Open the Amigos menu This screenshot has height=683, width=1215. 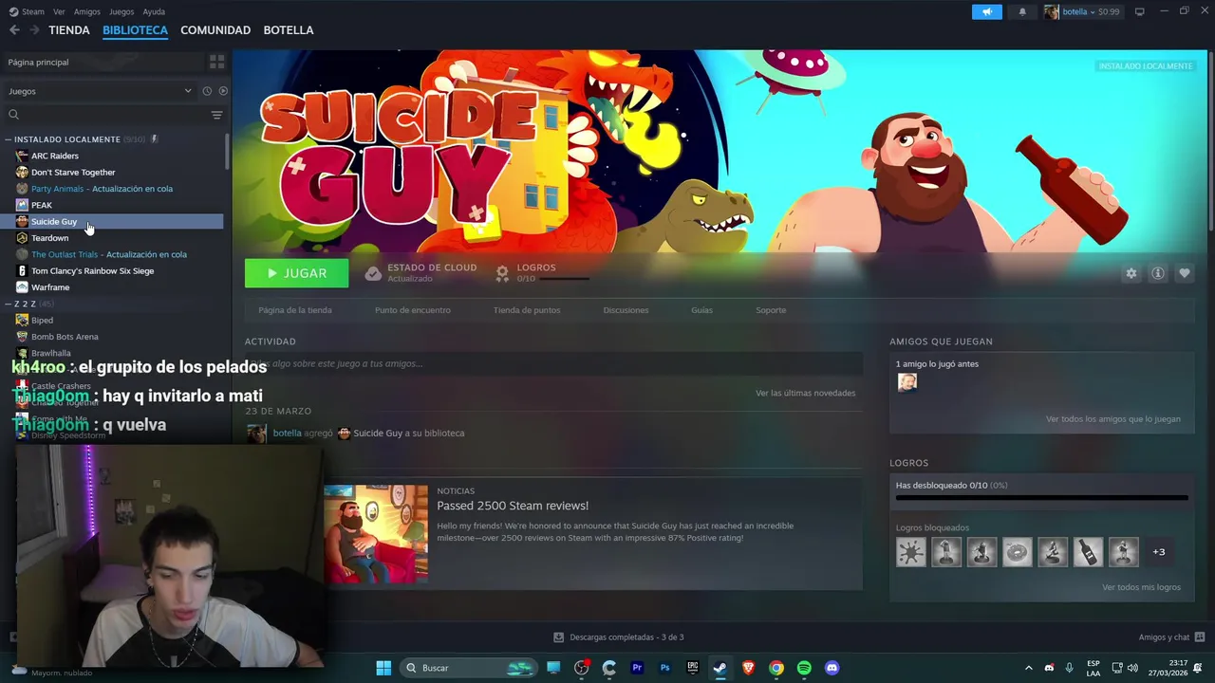pos(87,11)
